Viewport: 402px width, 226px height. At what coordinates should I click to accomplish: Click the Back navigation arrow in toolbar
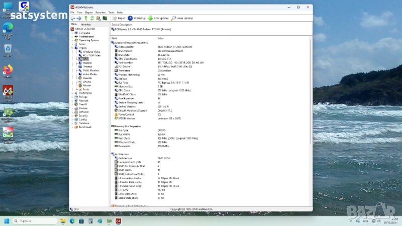(x=73, y=18)
